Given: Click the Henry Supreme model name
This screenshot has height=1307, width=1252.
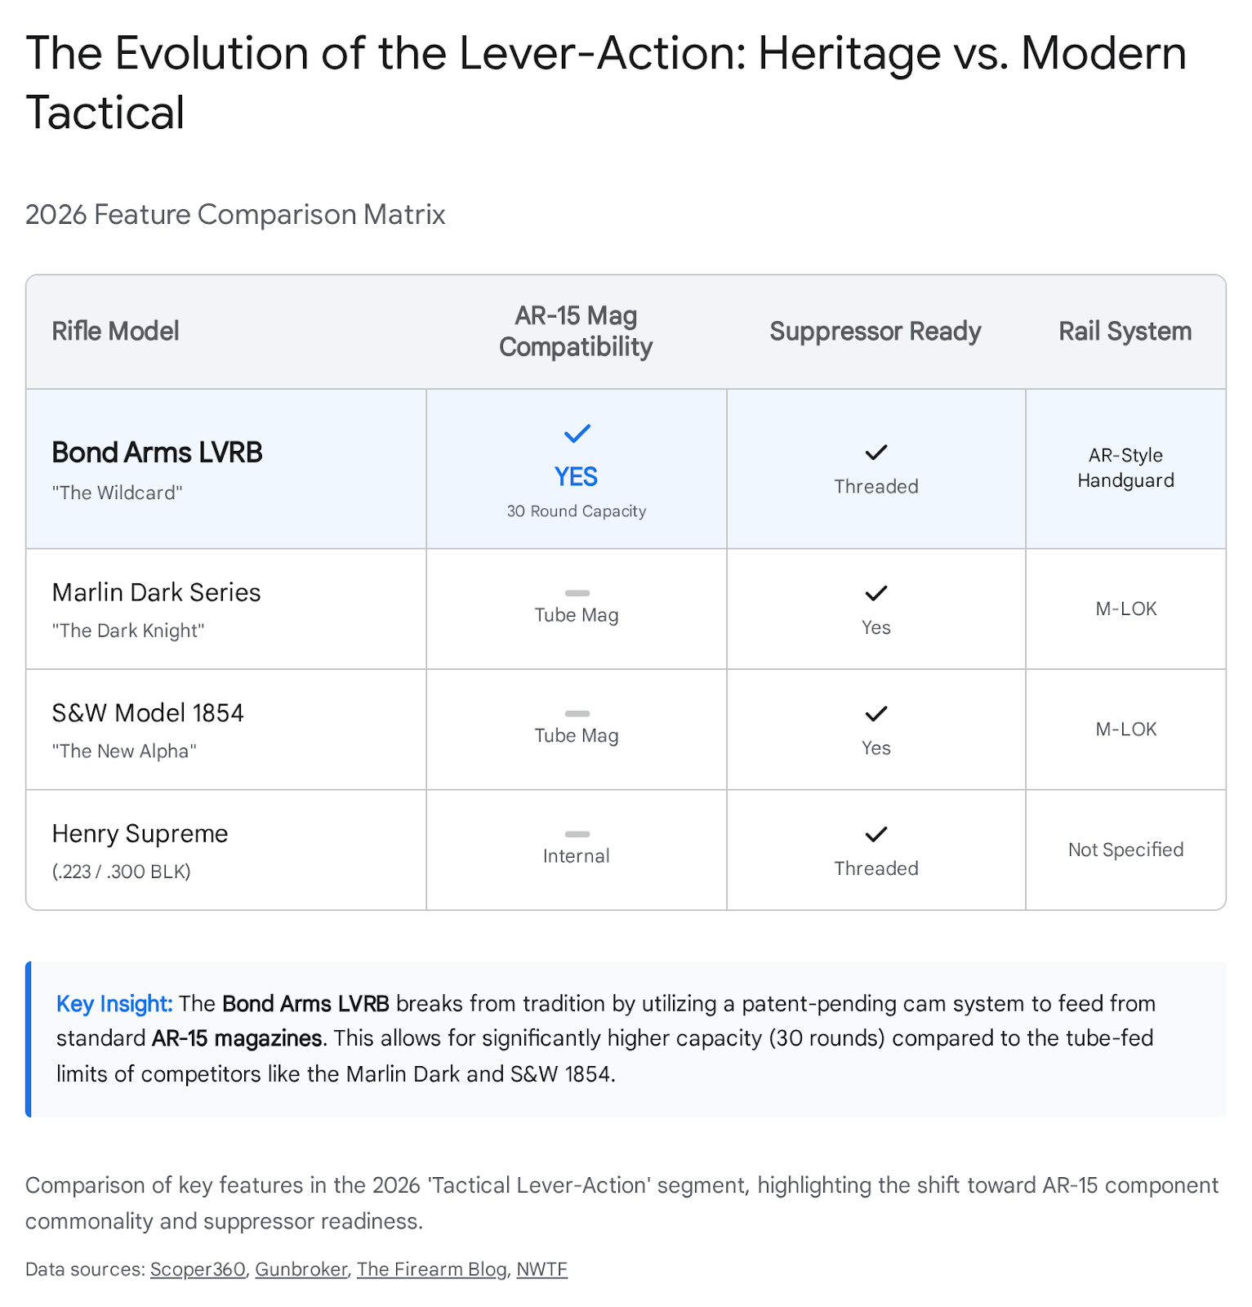Looking at the screenshot, I should pyautogui.click(x=140, y=834).
